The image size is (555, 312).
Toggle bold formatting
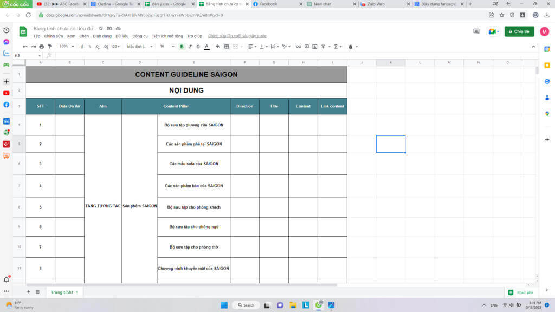[x=182, y=47]
